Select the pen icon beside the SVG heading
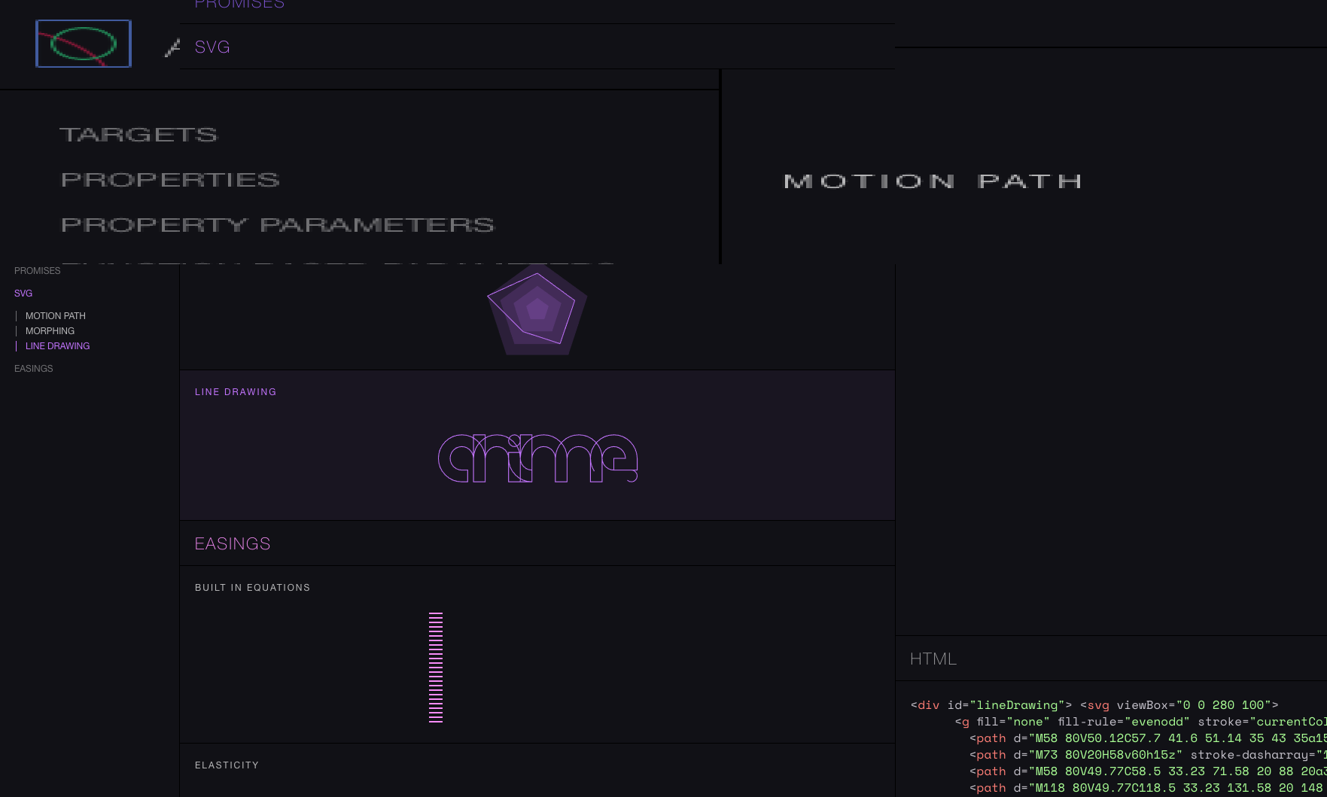The height and width of the screenshot is (797, 1327). click(x=172, y=47)
